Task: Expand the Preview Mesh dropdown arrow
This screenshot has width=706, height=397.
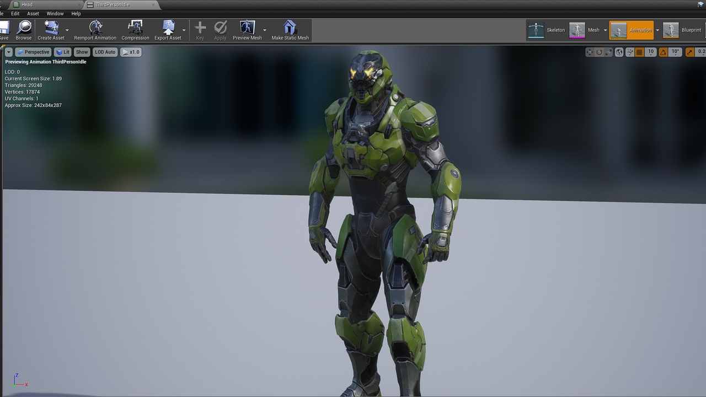Action: pos(265,30)
